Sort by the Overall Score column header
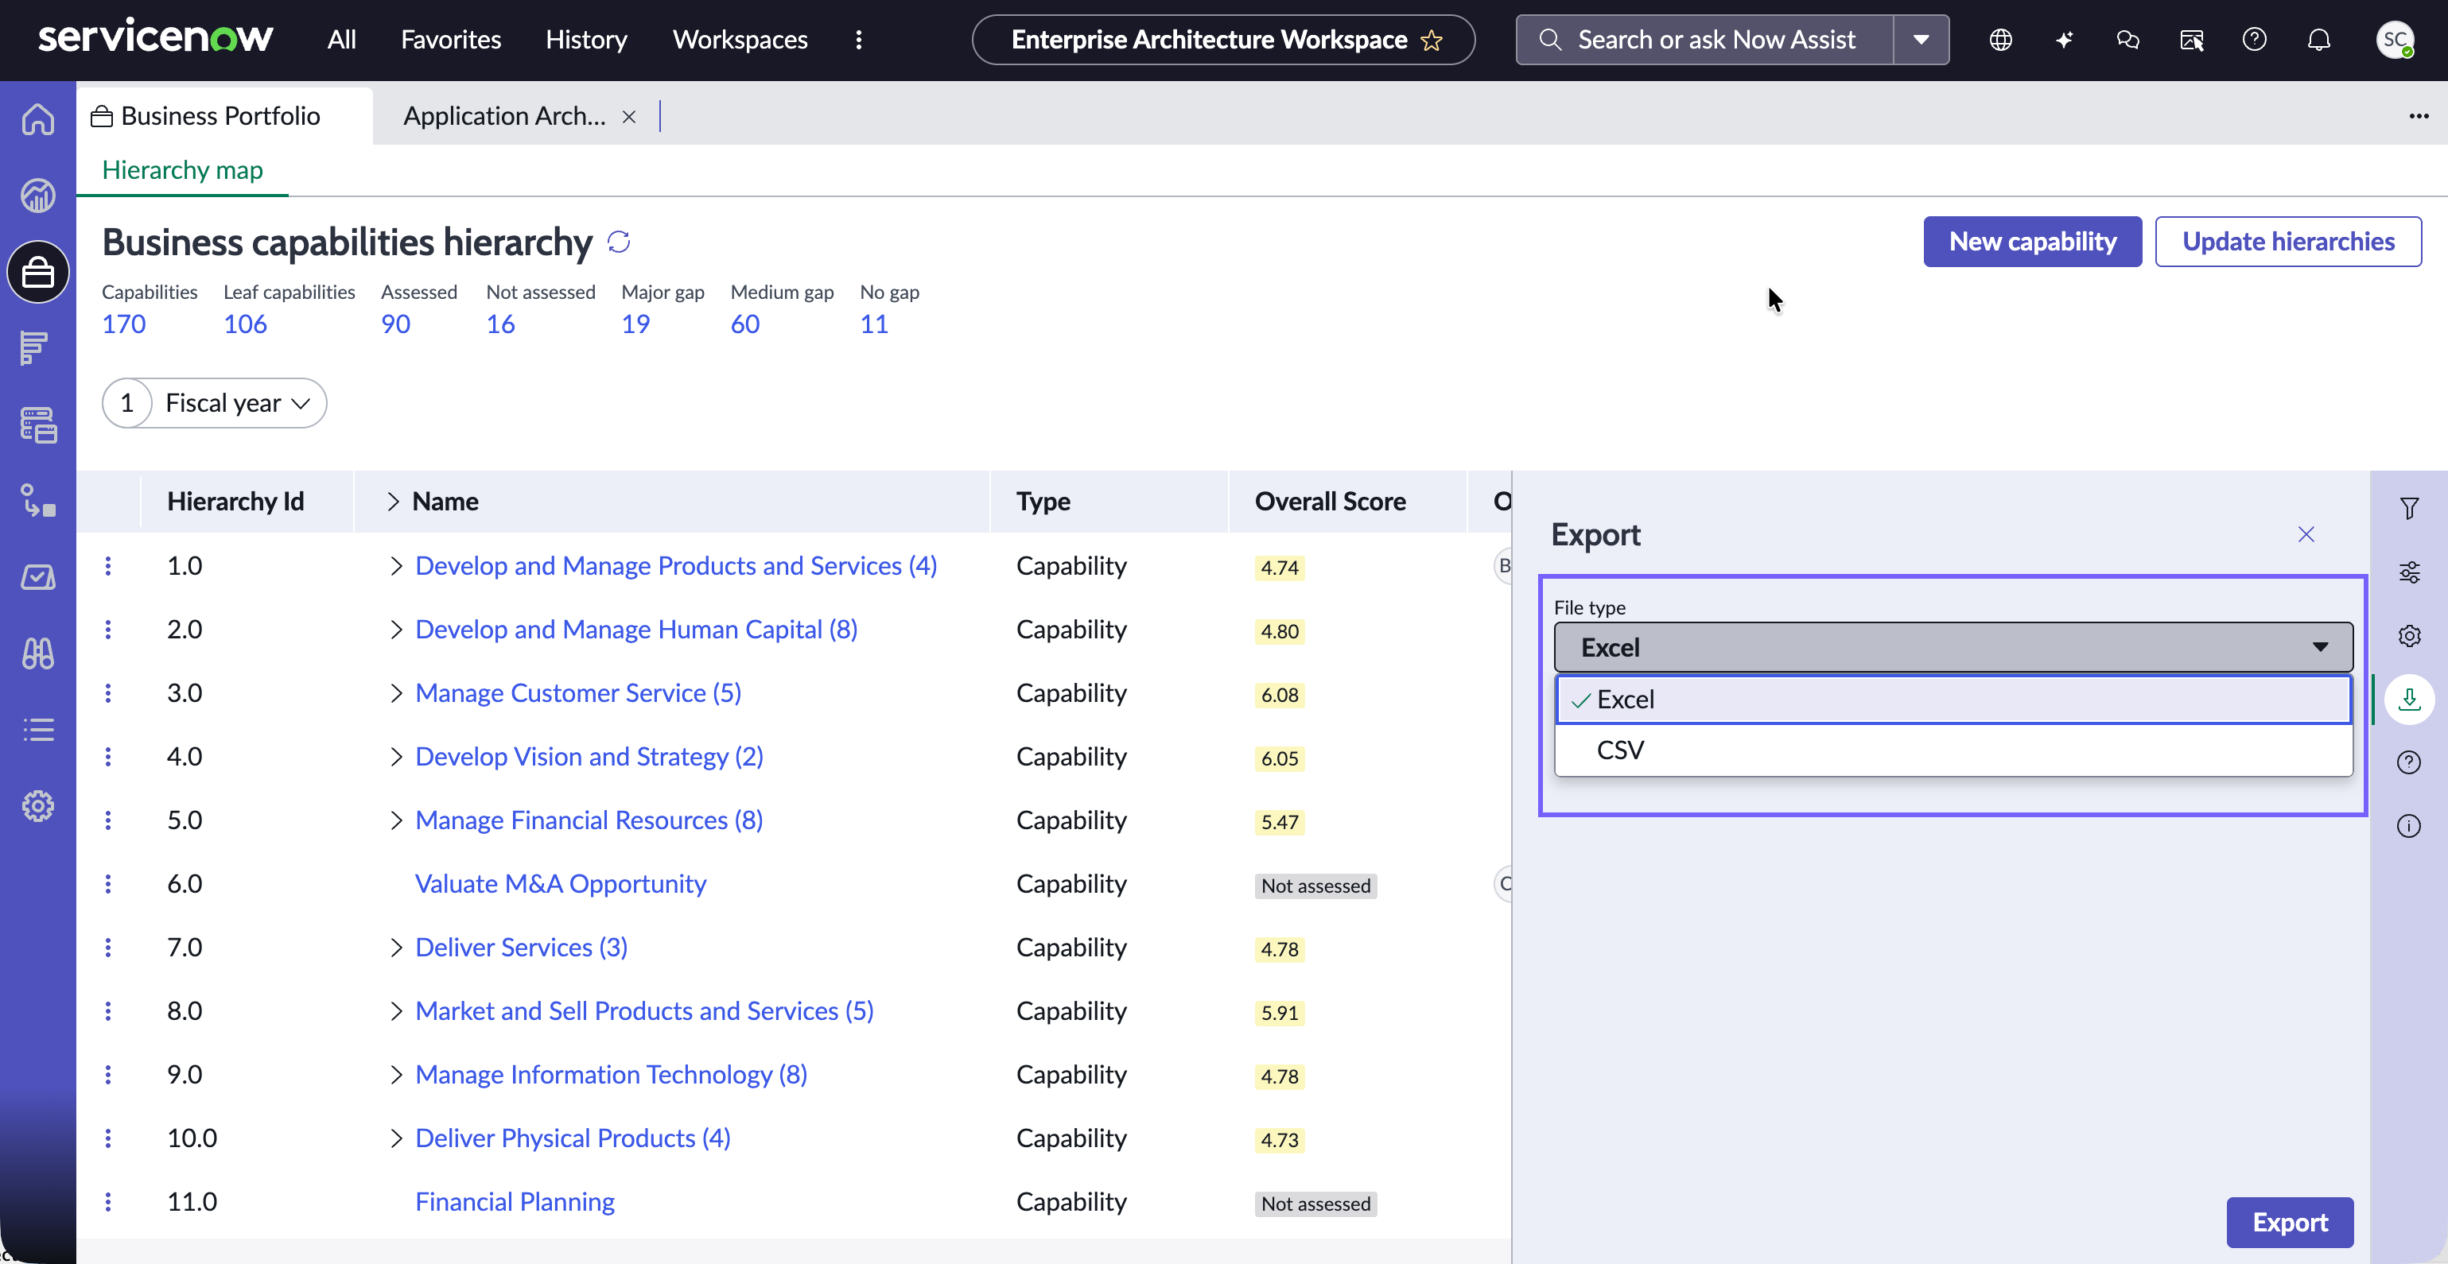This screenshot has height=1264, width=2448. [1331, 502]
